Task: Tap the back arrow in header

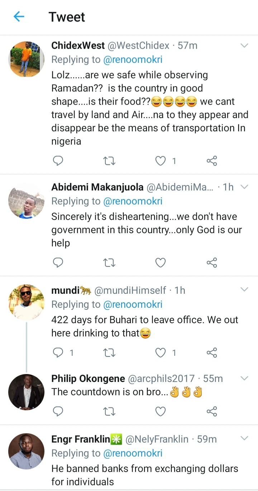Action: (19, 16)
